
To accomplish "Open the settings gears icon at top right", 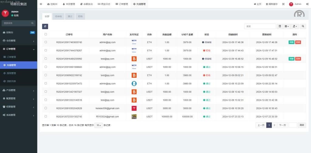I will 307,4.
